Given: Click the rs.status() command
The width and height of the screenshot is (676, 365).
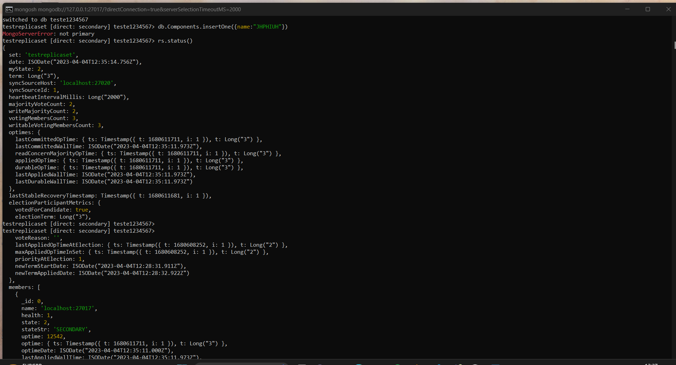Looking at the screenshot, I should tap(175, 41).
